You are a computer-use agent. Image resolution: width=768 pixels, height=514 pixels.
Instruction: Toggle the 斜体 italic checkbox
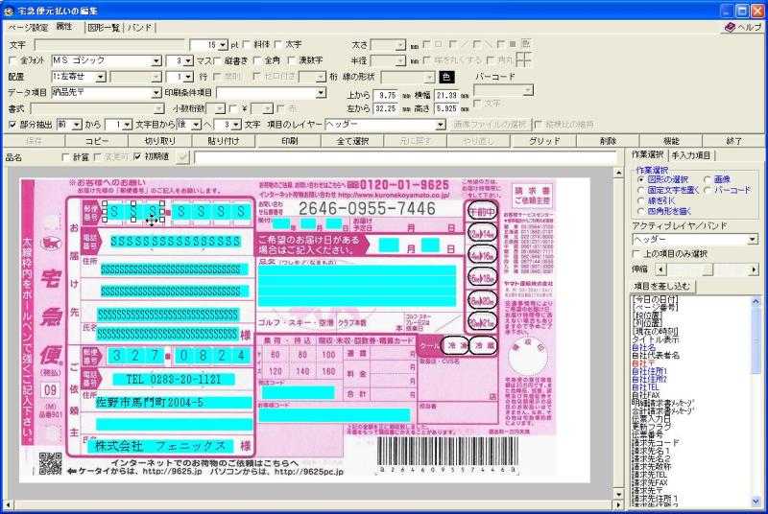(247, 44)
